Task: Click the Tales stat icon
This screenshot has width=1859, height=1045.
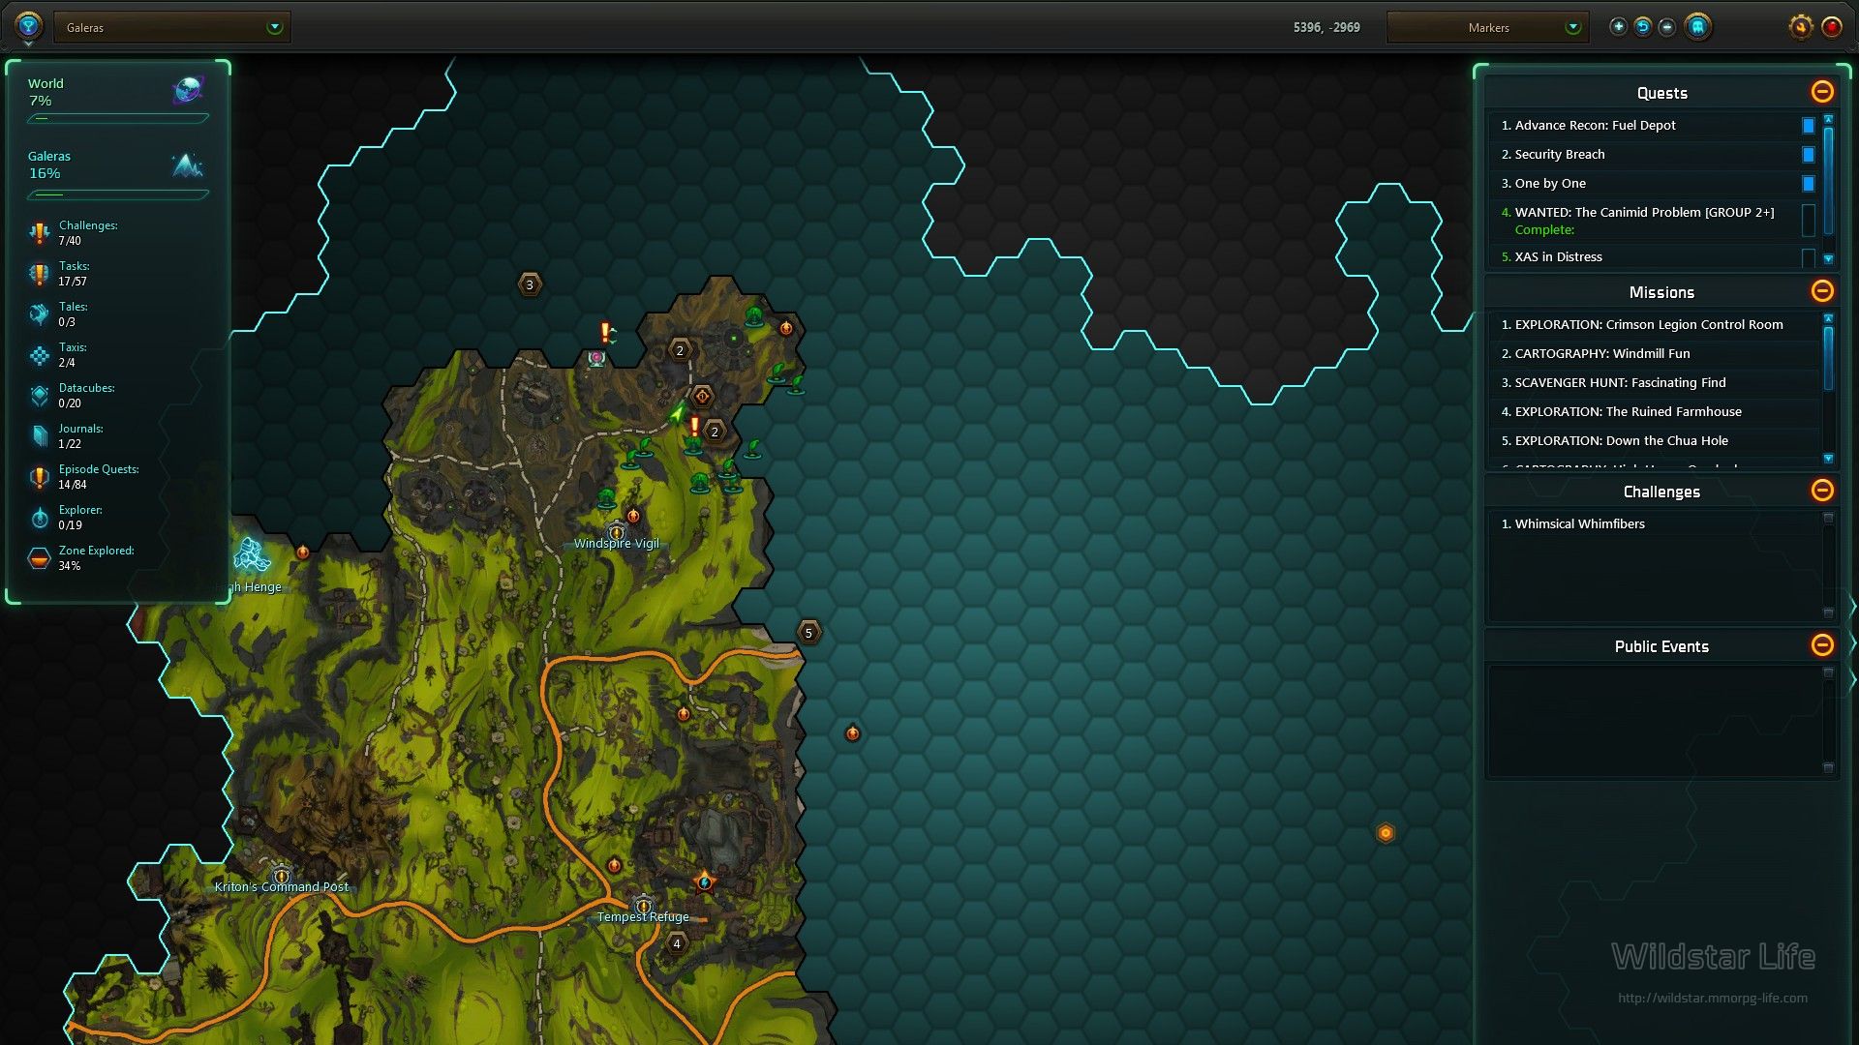Action: point(39,313)
